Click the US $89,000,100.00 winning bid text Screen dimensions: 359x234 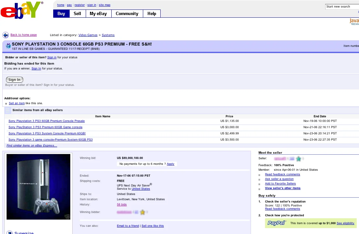(130, 158)
